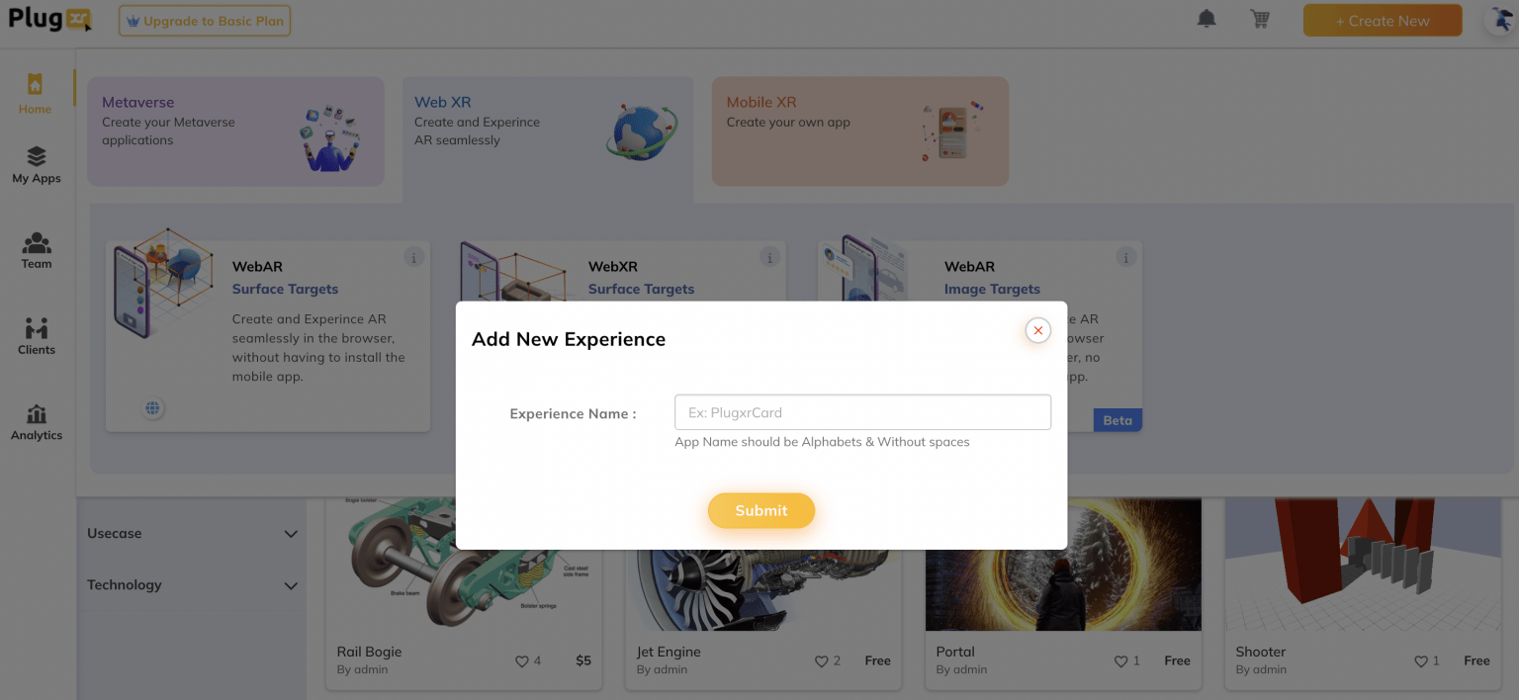Image resolution: width=1519 pixels, height=700 pixels.
Task: Like the Shooter experience
Action: point(1422,660)
